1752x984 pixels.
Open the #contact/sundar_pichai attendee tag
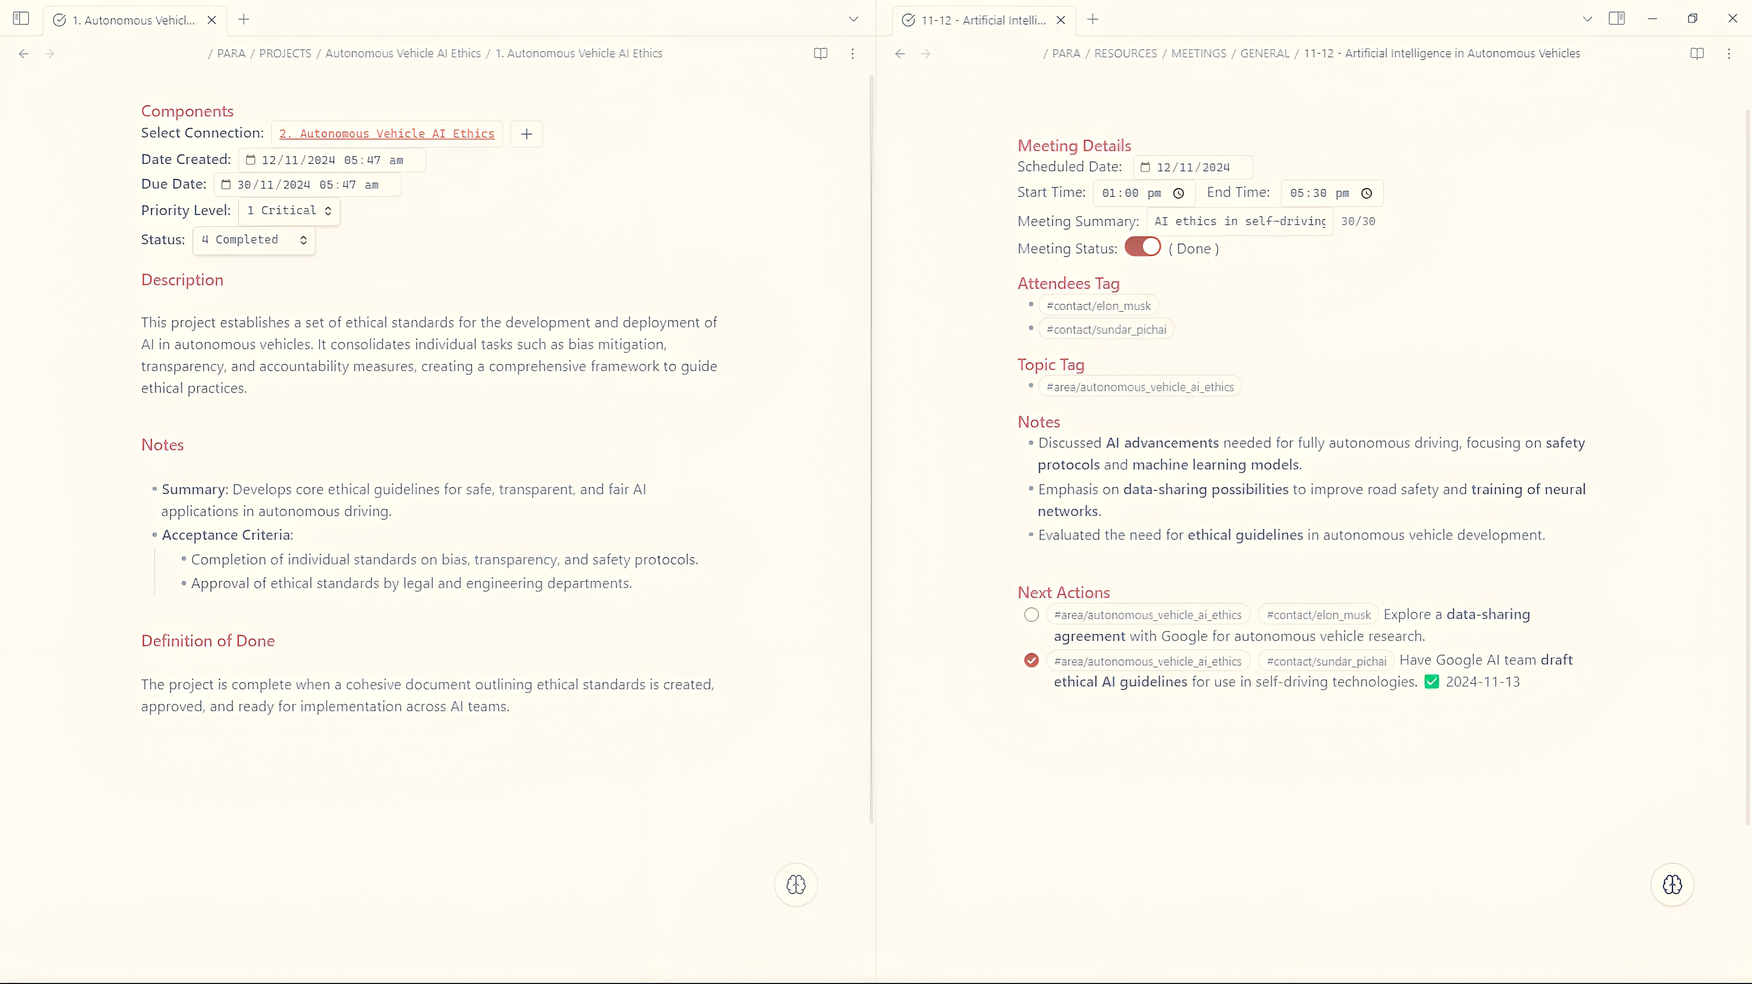(x=1106, y=330)
